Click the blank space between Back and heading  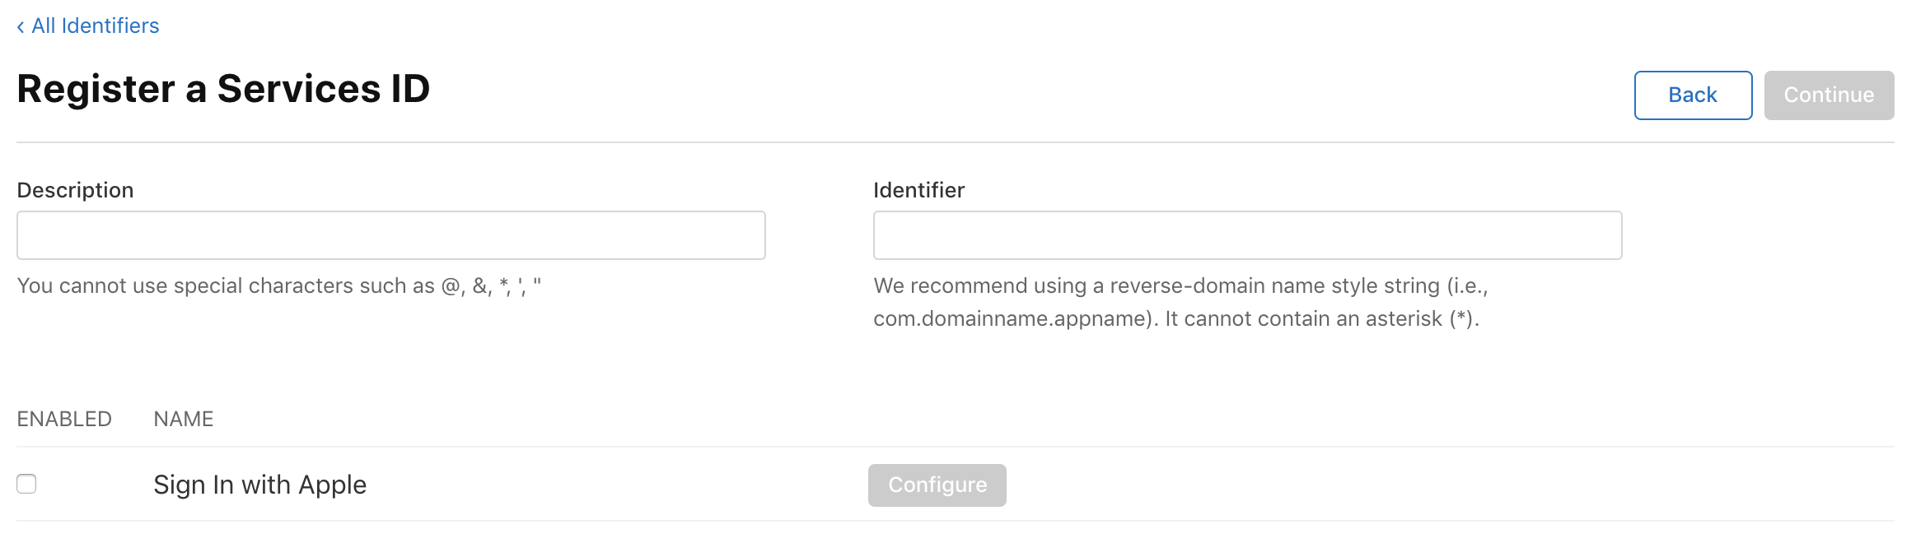[1030, 90]
